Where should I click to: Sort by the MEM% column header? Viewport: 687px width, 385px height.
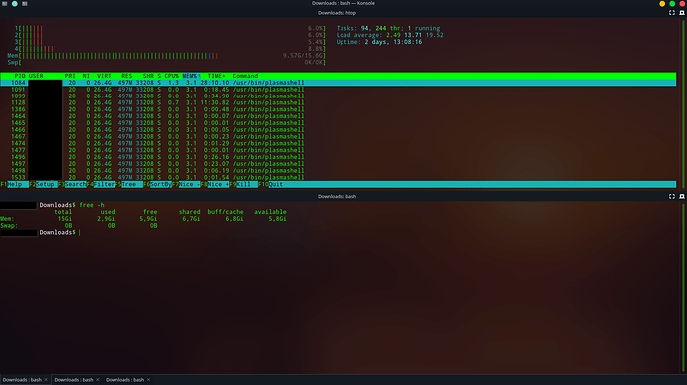pos(191,76)
